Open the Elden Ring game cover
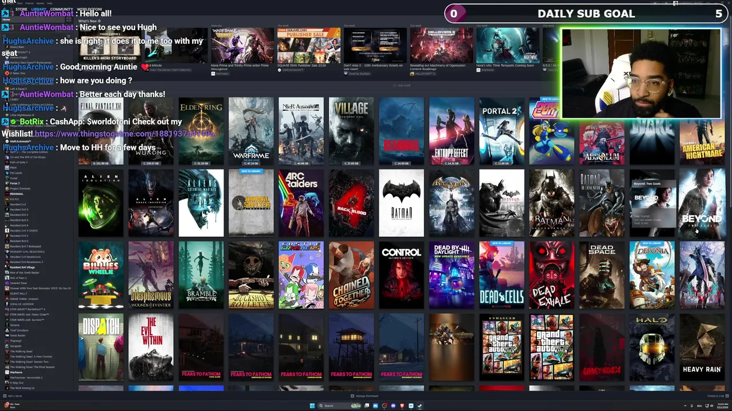The height and width of the screenshot is (411, 732). (201, 131)
